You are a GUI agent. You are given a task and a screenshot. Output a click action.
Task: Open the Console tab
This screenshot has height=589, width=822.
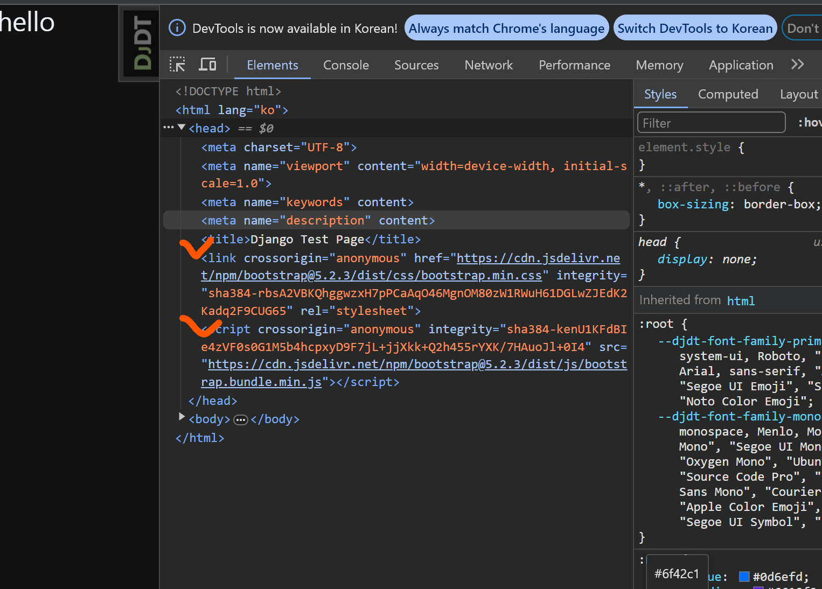coord(346,65)
